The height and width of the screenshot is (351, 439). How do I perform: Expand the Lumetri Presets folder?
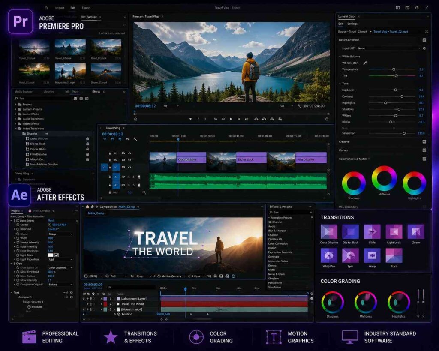pos(16,109)
